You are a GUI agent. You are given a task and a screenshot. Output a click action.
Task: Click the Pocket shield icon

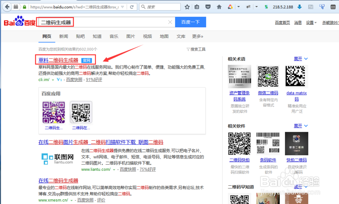pos(208,7)
